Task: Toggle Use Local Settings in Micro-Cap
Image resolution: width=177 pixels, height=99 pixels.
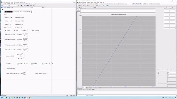Action: [158, 70]
